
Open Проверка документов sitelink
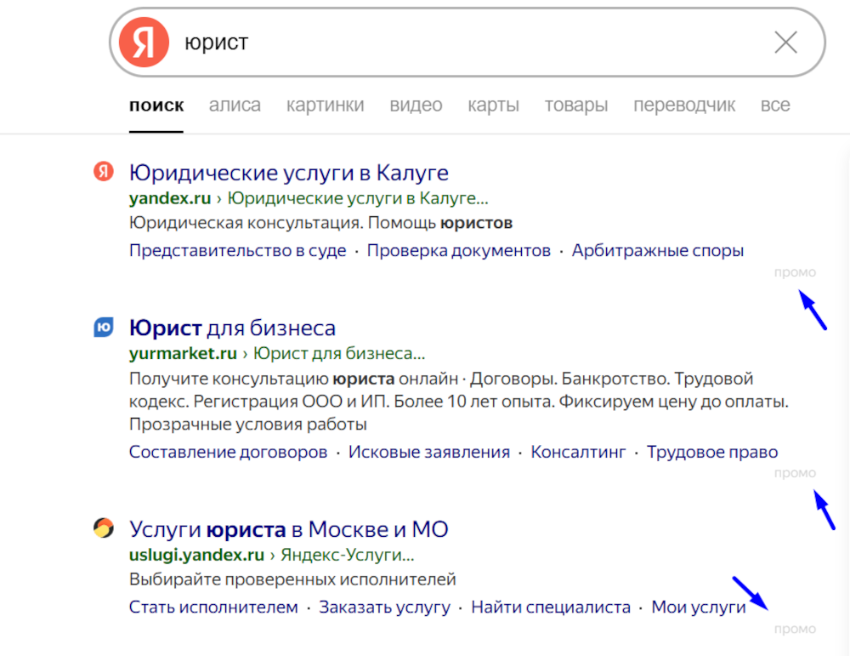pos(459,251)
